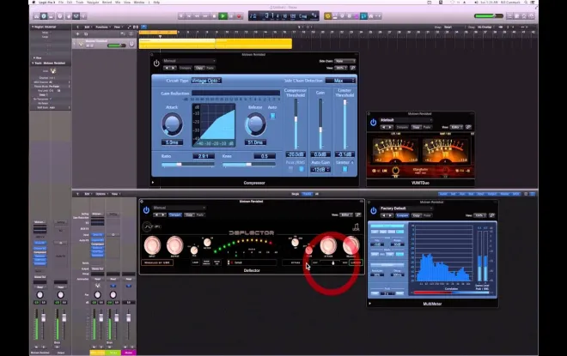Screen dimensions: 567x356
Task: Open the Deflector Manual preset dropdown
Action: pos(179,208)
